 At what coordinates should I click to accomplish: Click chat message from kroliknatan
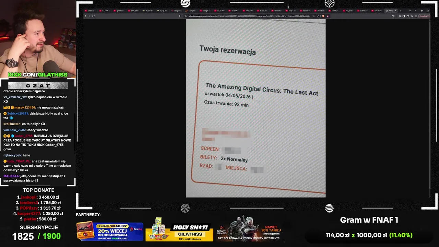24,124
